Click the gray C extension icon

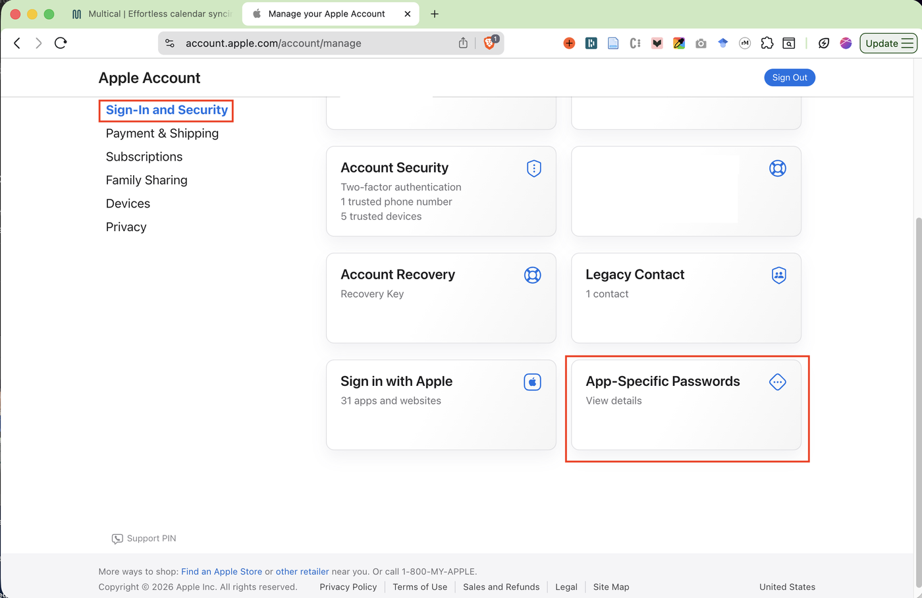click(x=635, y=43)
